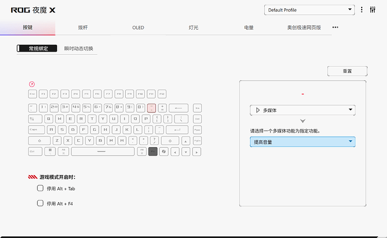This screenshot has height=238, width=387.
Task: Click the Windows logo key on keyboard diagram
Action: click(50, 151)
